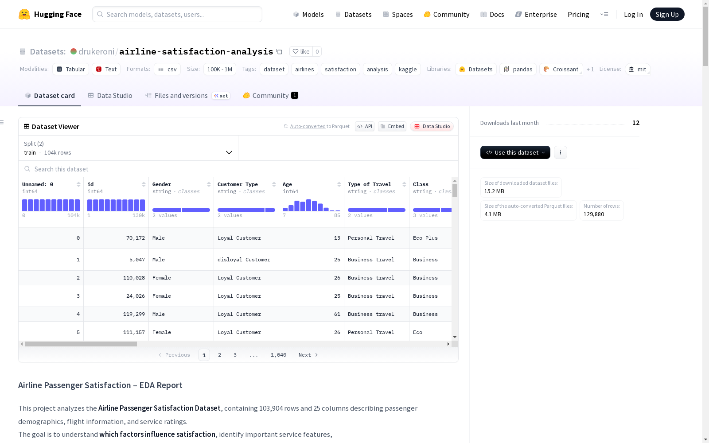Go to Models in the top navigation
The width and height of the screenshot is (709, 443).
[x=308, y=14]
